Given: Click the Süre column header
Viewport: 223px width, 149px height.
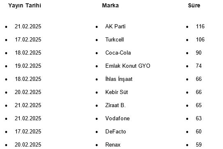Looking at the screenshot, I should click(x=194, y=5).
